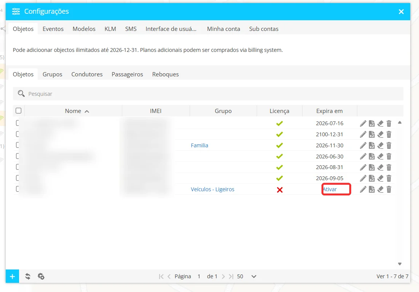Click the list scroll-down arrow
The width and height of the screenshot is (419, 292).
tap(400, 264)
